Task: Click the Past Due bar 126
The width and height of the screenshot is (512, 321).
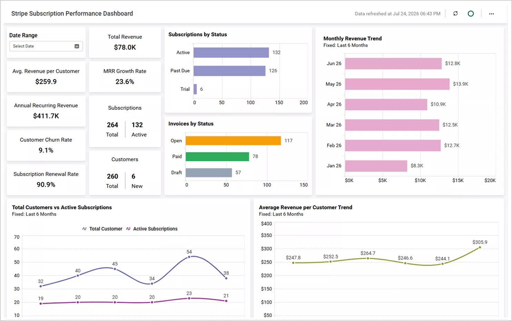Action: [x=229, y=71]
